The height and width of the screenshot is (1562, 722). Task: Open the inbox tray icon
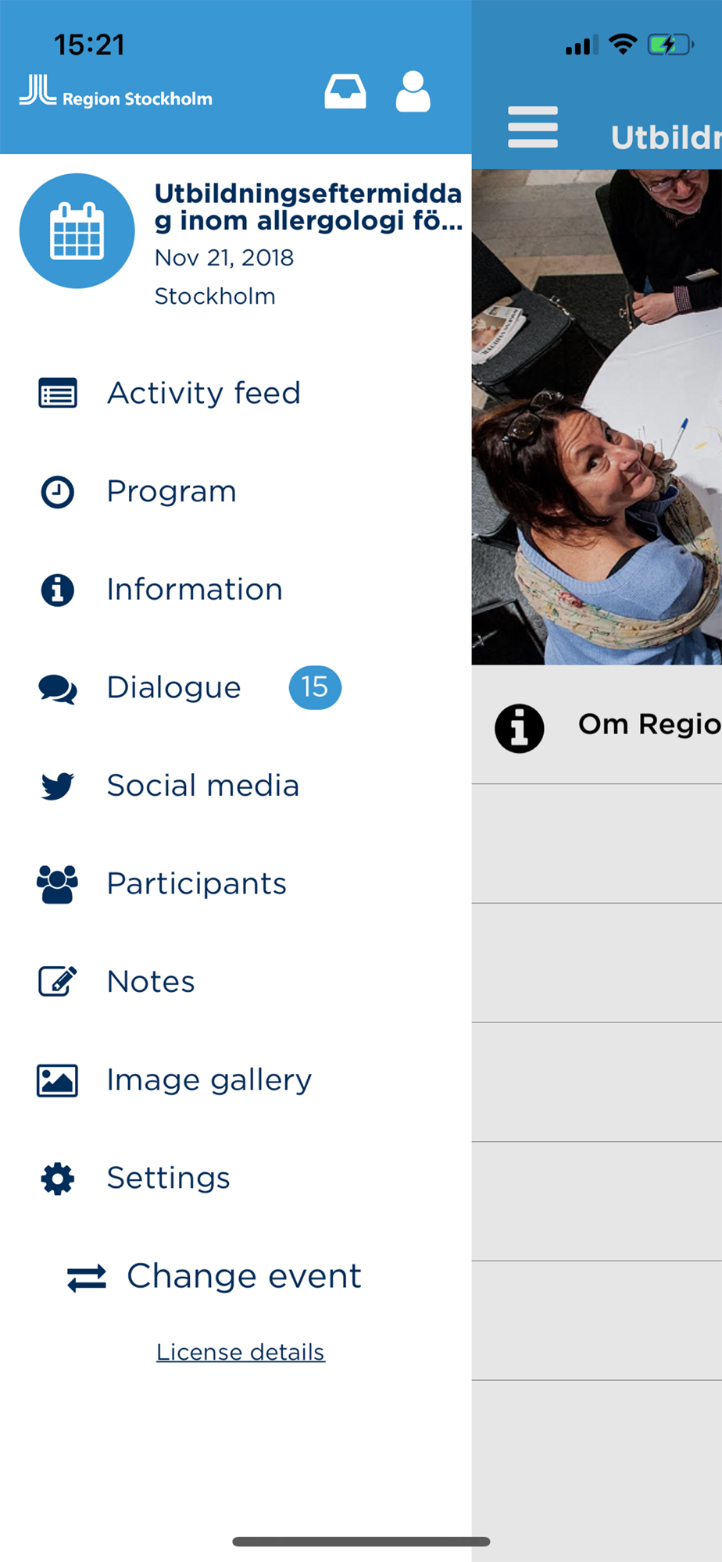click(x=345, y=92)
